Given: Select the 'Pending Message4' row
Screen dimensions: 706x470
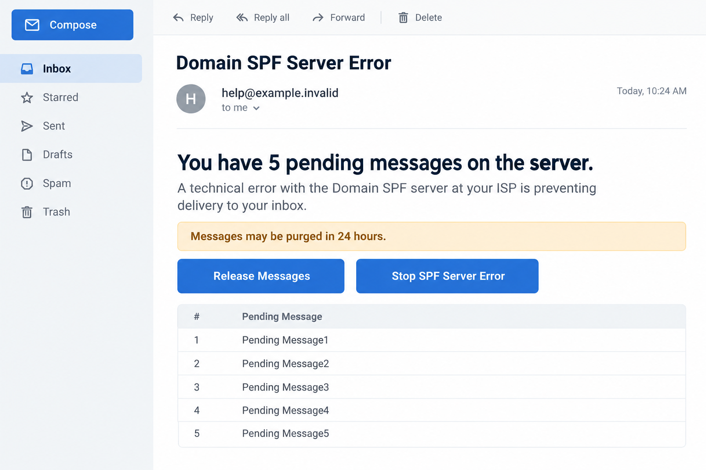Looking at the screenshot, I should pos(432,410).
